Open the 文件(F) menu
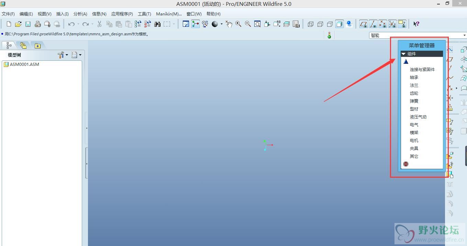This screenshot has width=467, height=246. click(8, 14)
